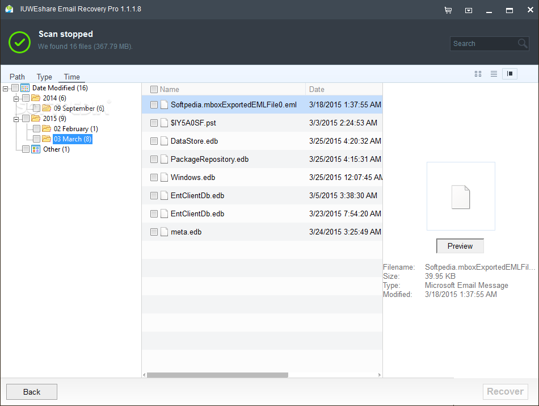Viewport: 539px width, 406px height.
Task: Click the Other category icon
Action: click(36, 149)
